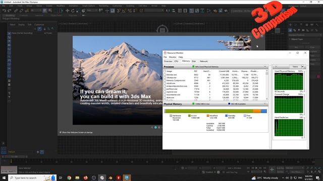
Task: Open the Render Setup dialog icon
Action: tap(215, 11)
